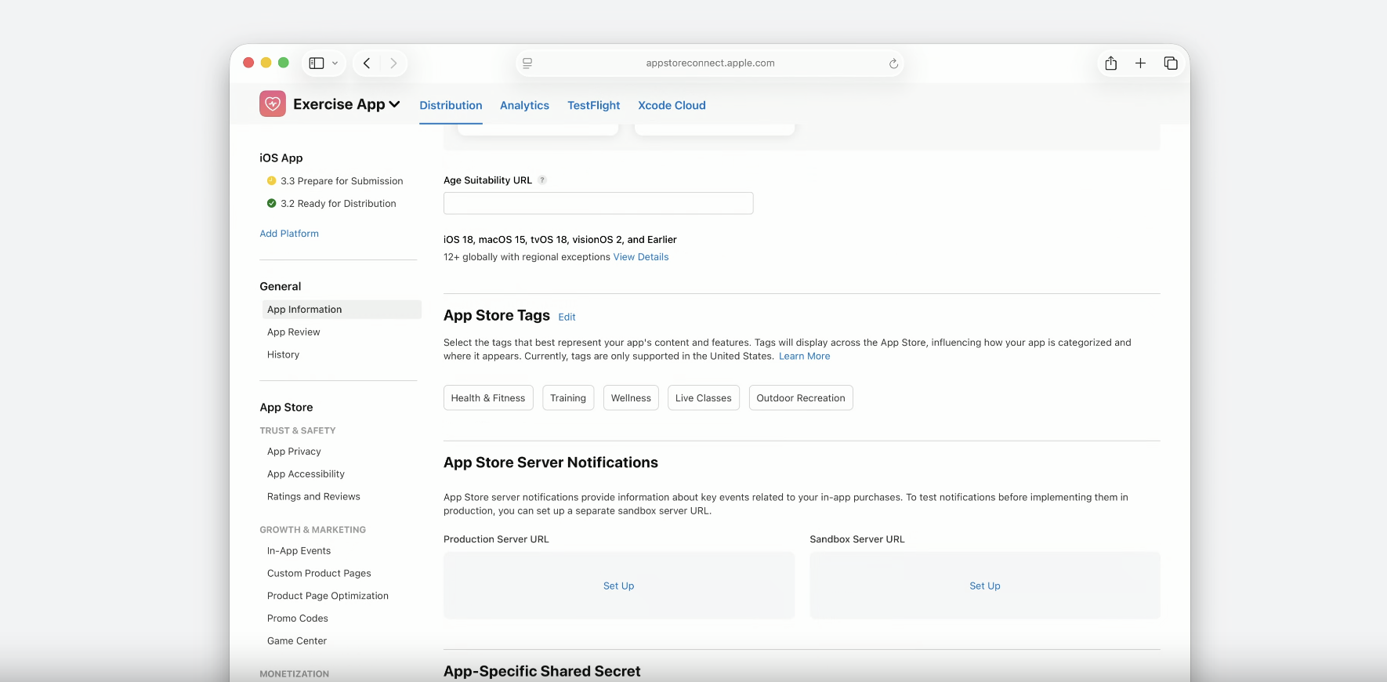1387x682 pixels.
Task: Switch to the Analytics tab
Action: (x=524, y=105)
